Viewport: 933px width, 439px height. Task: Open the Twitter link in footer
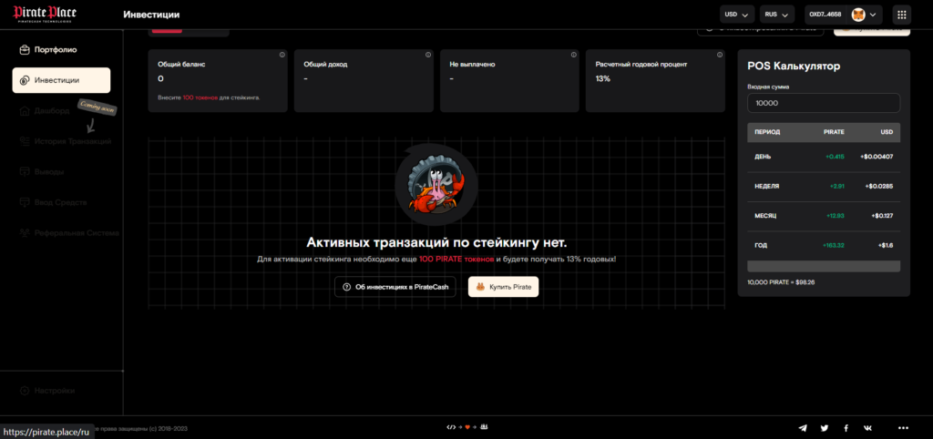[824, 428]
